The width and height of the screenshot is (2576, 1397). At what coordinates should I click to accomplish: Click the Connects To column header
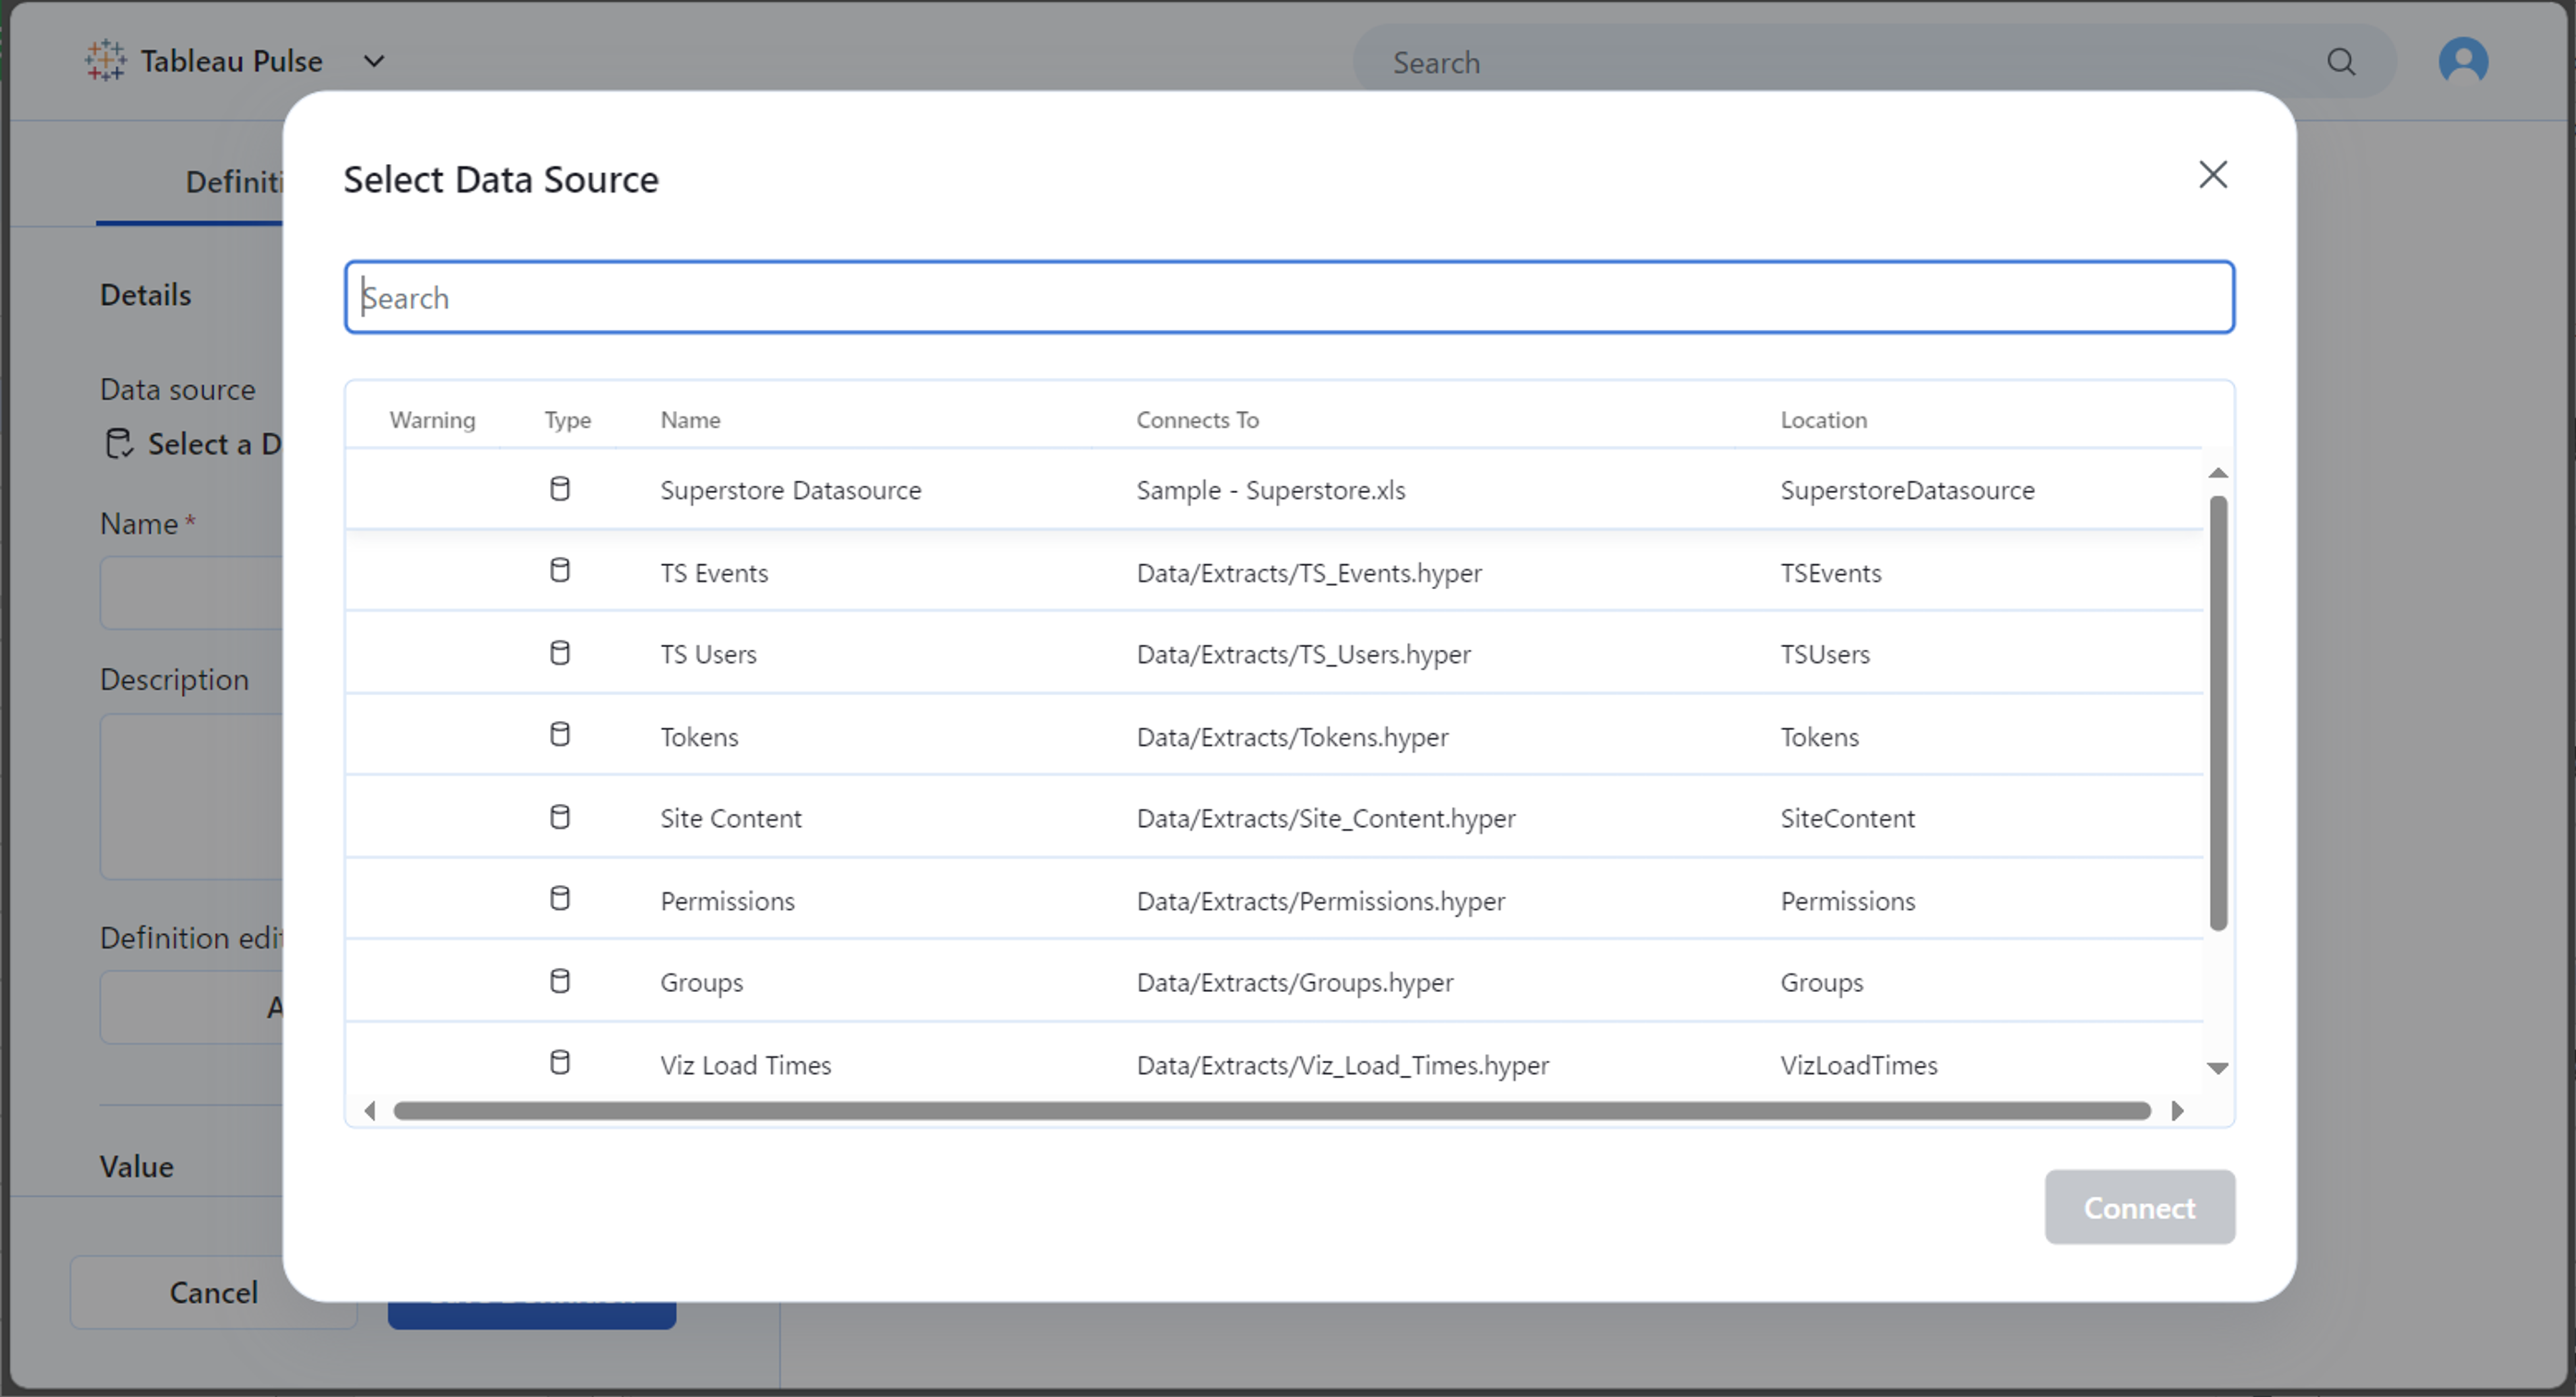pyautogui.click(x=1197, y=420)
